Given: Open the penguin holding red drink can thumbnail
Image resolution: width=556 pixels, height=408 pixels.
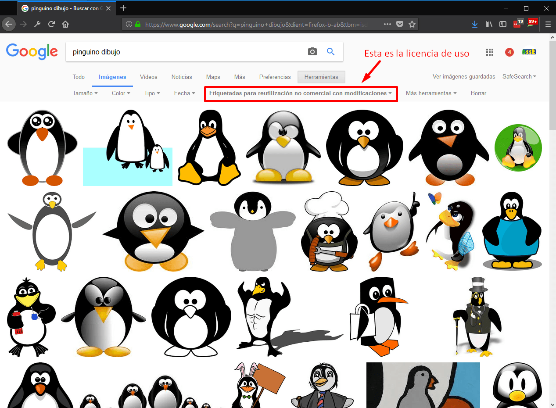Looking at the screenshot, I should point(32,316).
